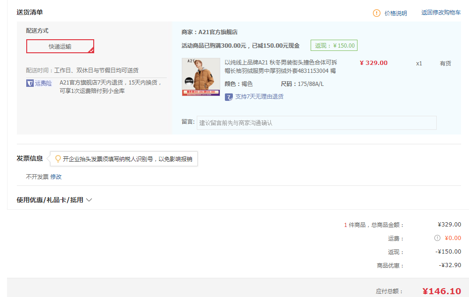The image size is (469, 297).
Task: Click the 返现 total value -¥150.00
Action: [x=448, y=252]
